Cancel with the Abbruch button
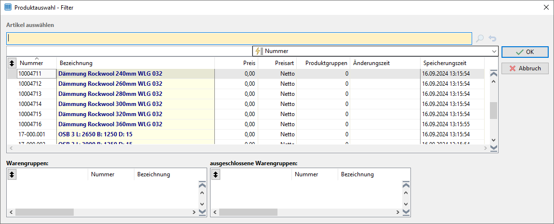The image size is (554, 224). pyautogui.click(x=525, y=68)
